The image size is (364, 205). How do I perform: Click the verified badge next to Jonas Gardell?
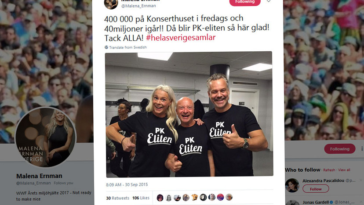pos(331,202)
